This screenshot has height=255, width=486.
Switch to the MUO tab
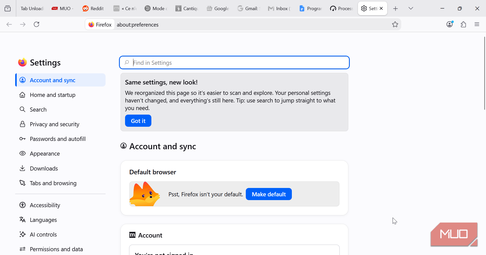point(63,8)
